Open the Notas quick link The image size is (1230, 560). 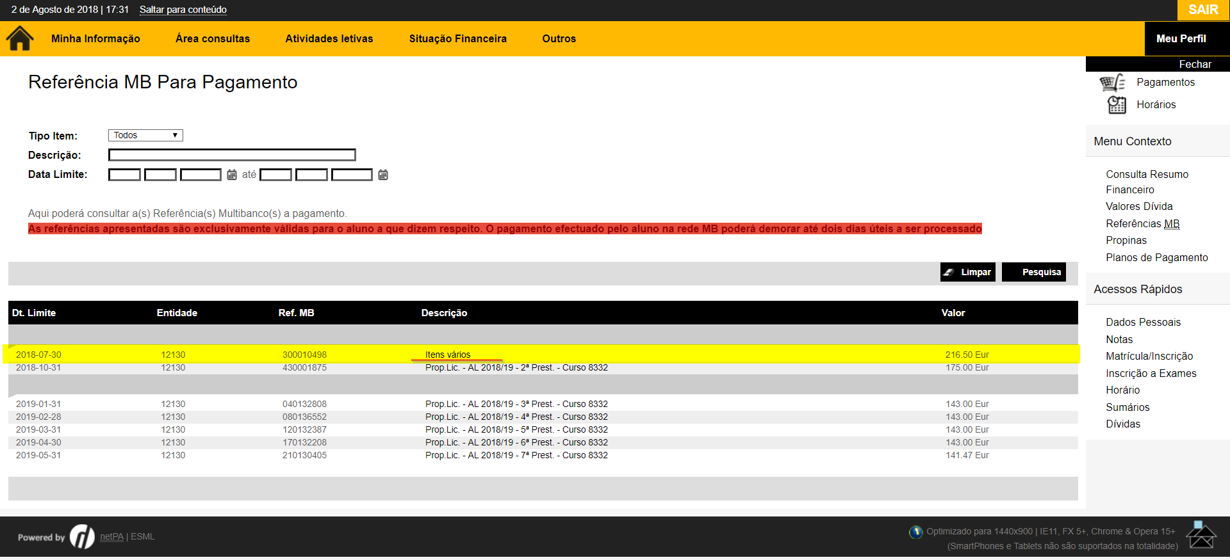pos(1119,339)
